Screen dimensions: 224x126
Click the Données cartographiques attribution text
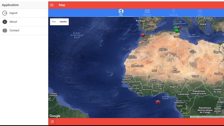coord(207,117)
